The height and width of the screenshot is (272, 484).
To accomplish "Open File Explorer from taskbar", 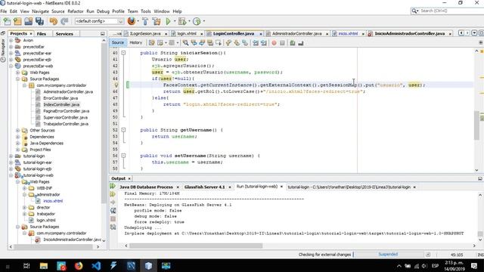I will pyautogui.click(x=44, y=265).
